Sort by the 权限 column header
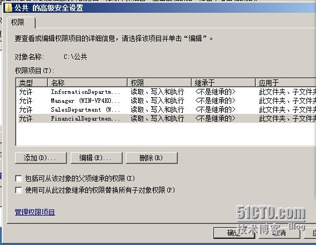The width and height of the screenshot is (316, 245). (x=159, y=83)
